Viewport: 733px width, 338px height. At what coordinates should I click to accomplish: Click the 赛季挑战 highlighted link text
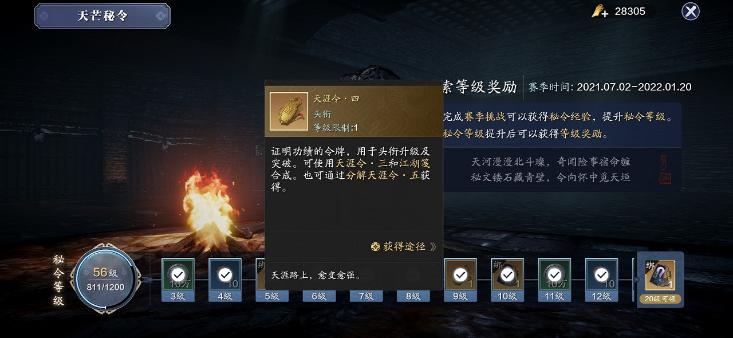(x=484, y=117)
